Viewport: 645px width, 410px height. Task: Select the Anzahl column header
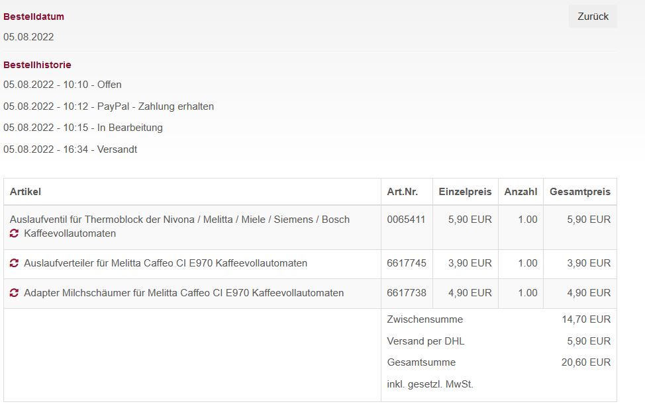521,192
